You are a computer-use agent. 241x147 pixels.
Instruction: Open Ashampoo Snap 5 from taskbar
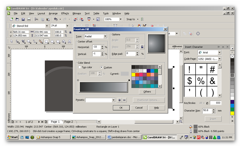point(53,137)
